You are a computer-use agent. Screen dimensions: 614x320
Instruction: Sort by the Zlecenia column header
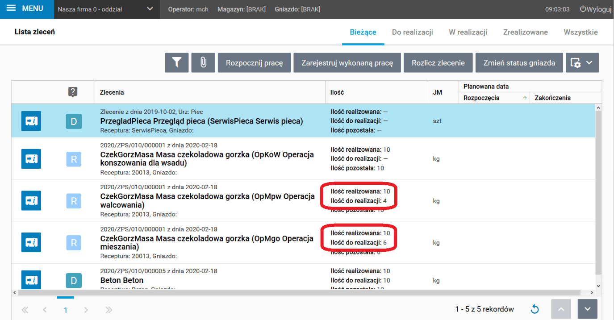click(210, 92)
